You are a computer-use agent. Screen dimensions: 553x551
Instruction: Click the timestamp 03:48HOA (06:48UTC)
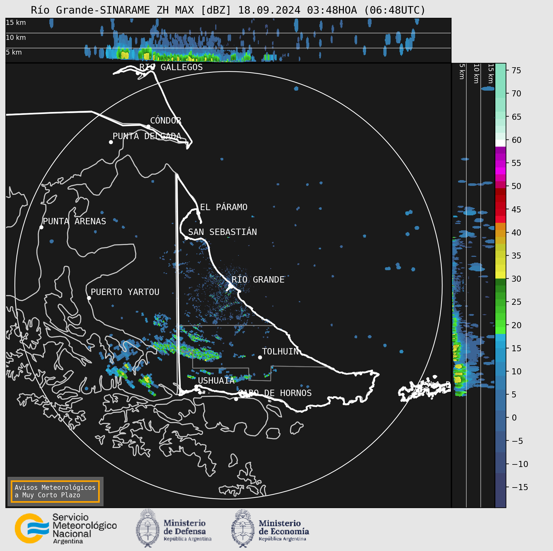[x=366, y=10]
